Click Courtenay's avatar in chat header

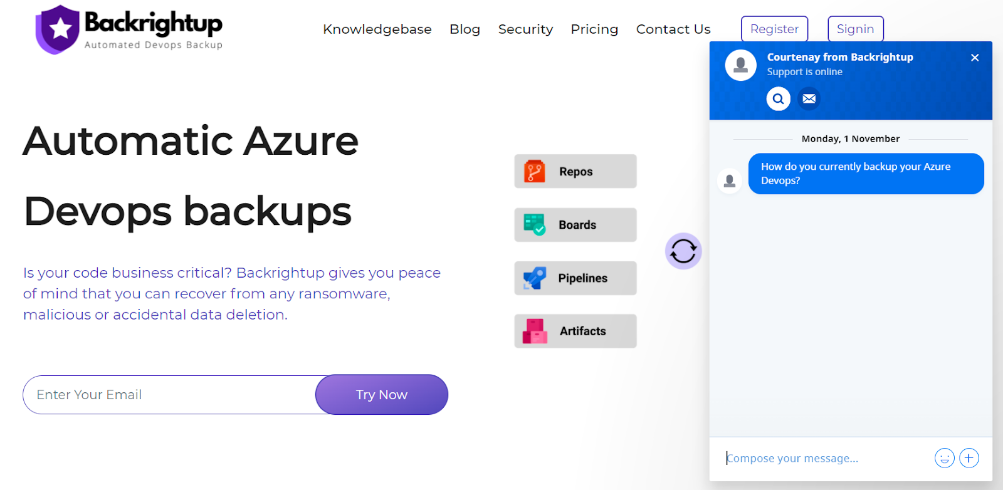pyautogui.click(x=740, y=65)
